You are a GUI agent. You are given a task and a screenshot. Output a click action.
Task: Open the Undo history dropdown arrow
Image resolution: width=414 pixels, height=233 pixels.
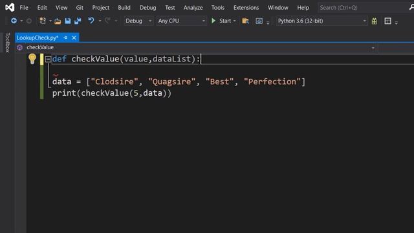pyautogui.click(x=100, y=21)
